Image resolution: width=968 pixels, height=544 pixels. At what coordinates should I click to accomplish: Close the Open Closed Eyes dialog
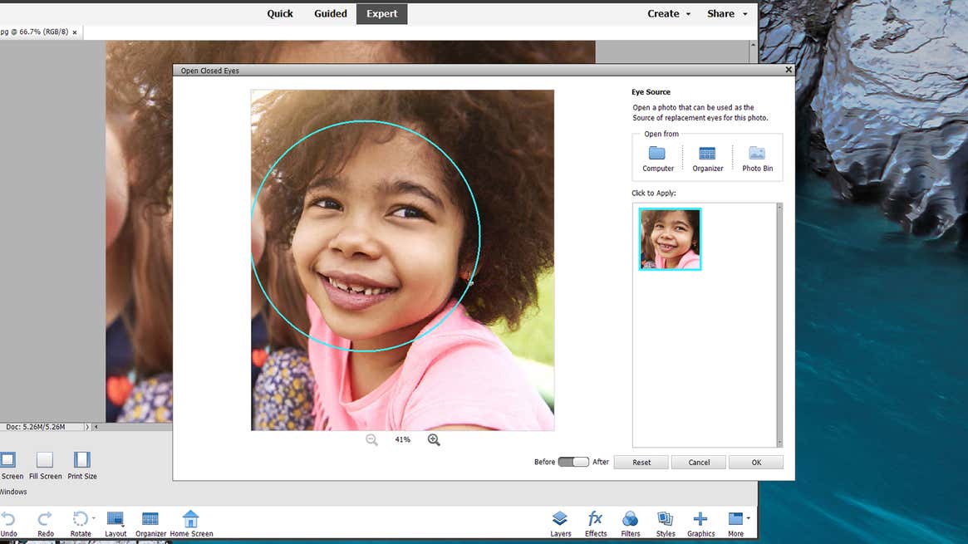(x=789, y=70)
